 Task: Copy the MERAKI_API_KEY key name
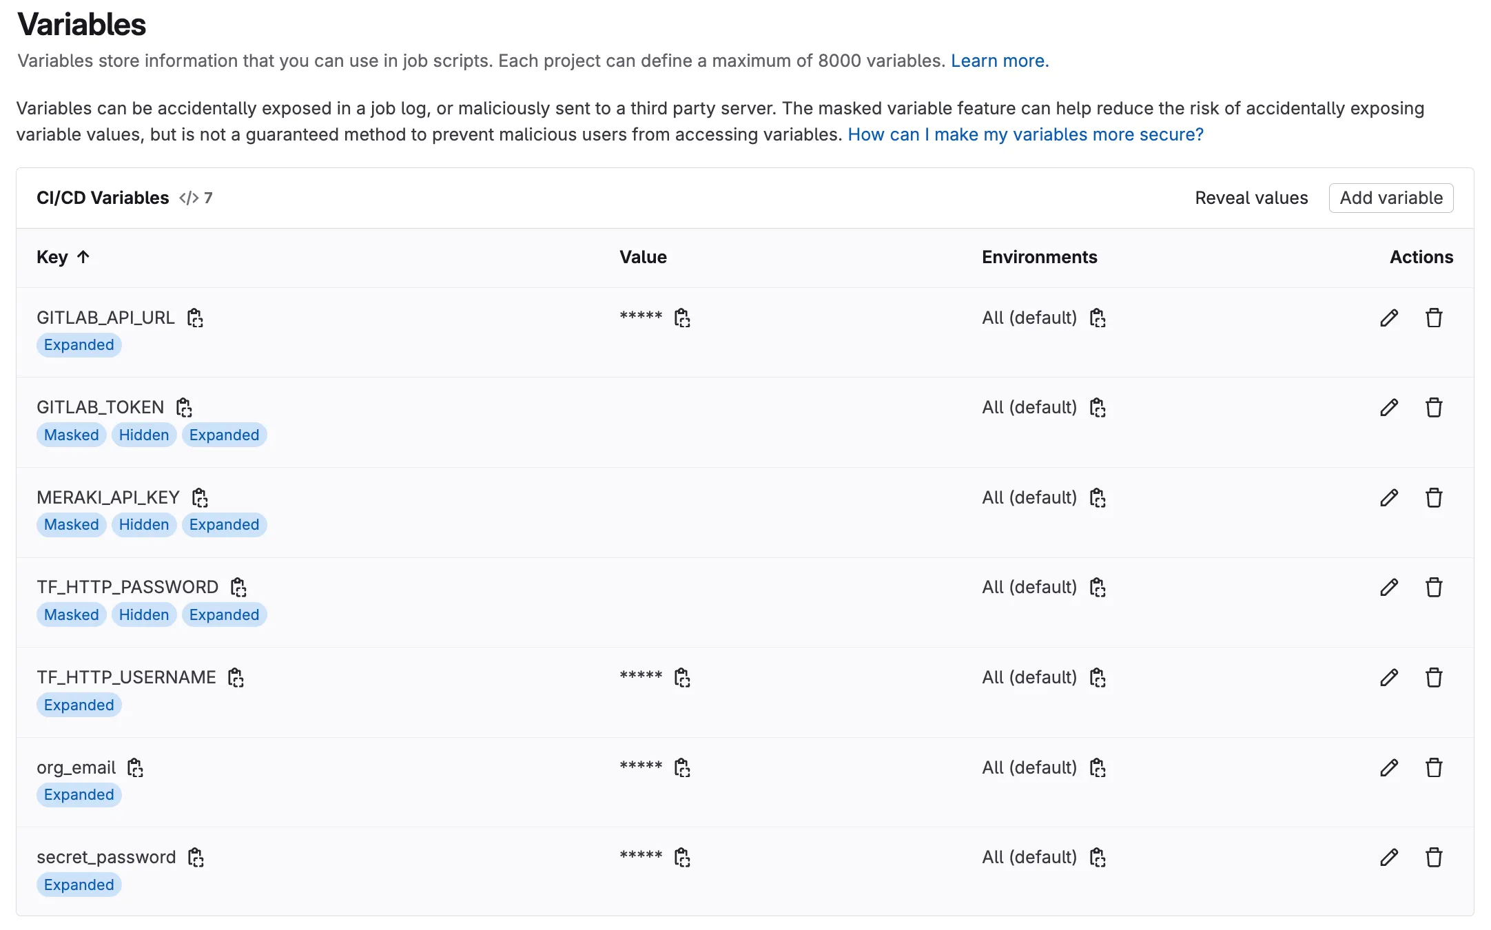pos(200,498)
